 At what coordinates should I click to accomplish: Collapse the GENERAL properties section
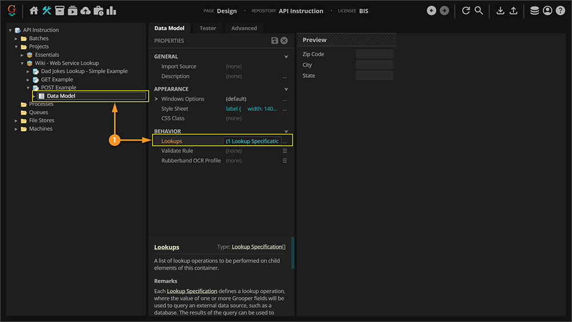coord(286,57)
